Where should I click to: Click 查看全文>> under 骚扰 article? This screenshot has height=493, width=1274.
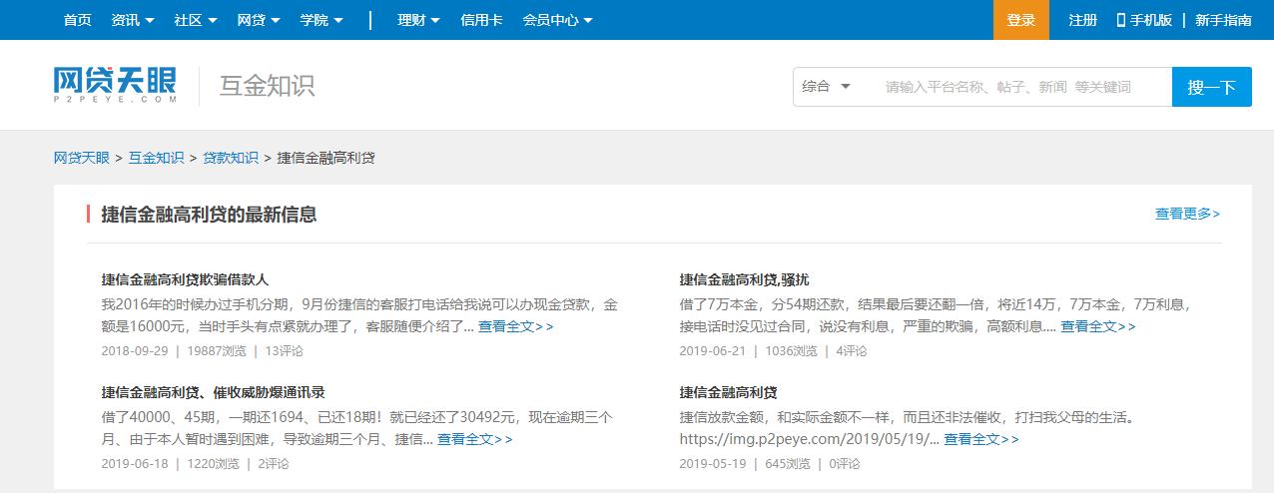coord(1097,326)
